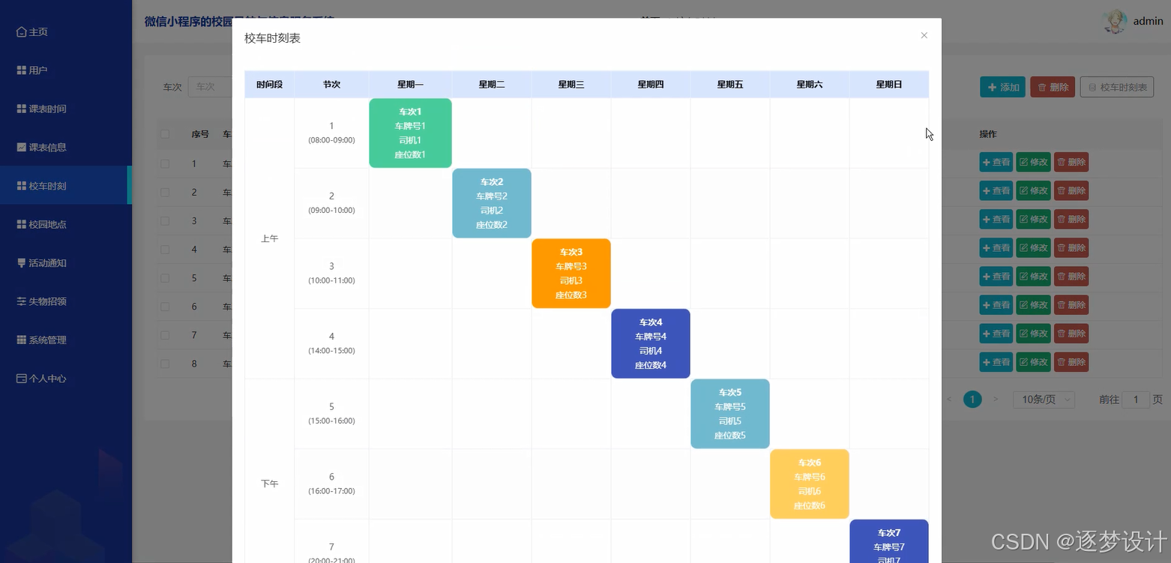Click the 删除 button in the toolbar

pyautogui.click(x=1053, y=87)
